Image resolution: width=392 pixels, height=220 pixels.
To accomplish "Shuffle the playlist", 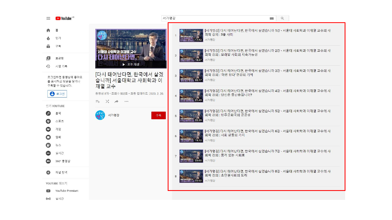I will point(107,102).
